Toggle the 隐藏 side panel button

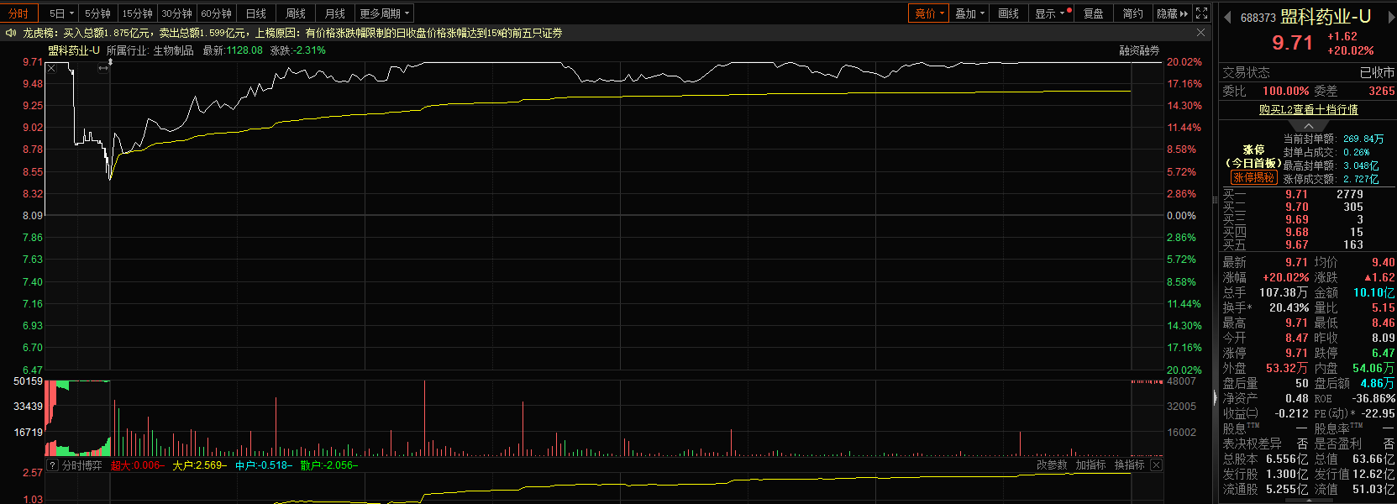point(1172,13)
